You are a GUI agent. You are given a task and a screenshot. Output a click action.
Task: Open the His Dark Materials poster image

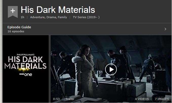pos(26,69)
